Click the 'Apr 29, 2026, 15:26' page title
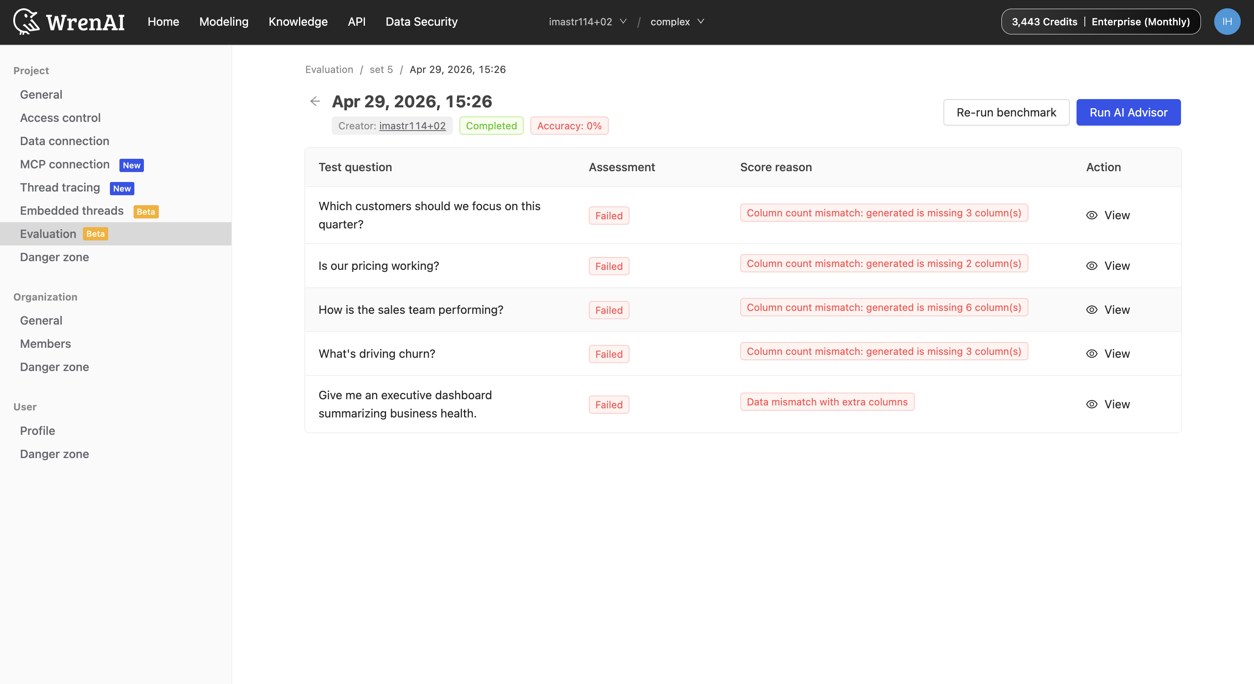Image resolution: width=1254 pixels, height=684 pixels. (x=412, y=102)
